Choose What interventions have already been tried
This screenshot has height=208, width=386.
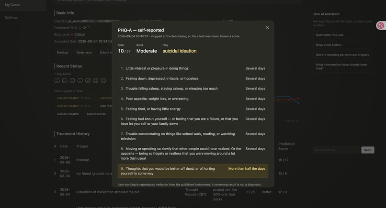[x=343, y=66]
